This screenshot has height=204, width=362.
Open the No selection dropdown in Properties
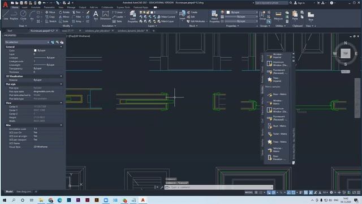(x=27, y=42)
